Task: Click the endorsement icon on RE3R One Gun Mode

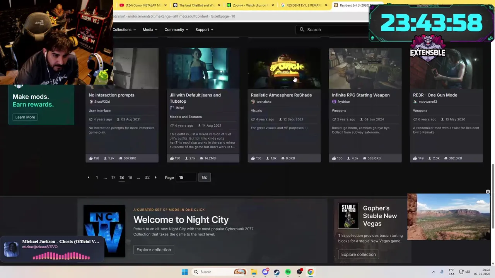Action: pyautogui.click(x=415, y=158)
